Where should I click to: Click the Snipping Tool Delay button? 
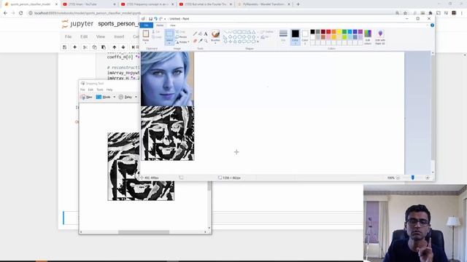click(x=126, y=97)
